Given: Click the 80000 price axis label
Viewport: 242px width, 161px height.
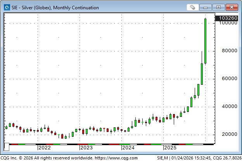Looking at the screenshot, I should coord(229,51).
